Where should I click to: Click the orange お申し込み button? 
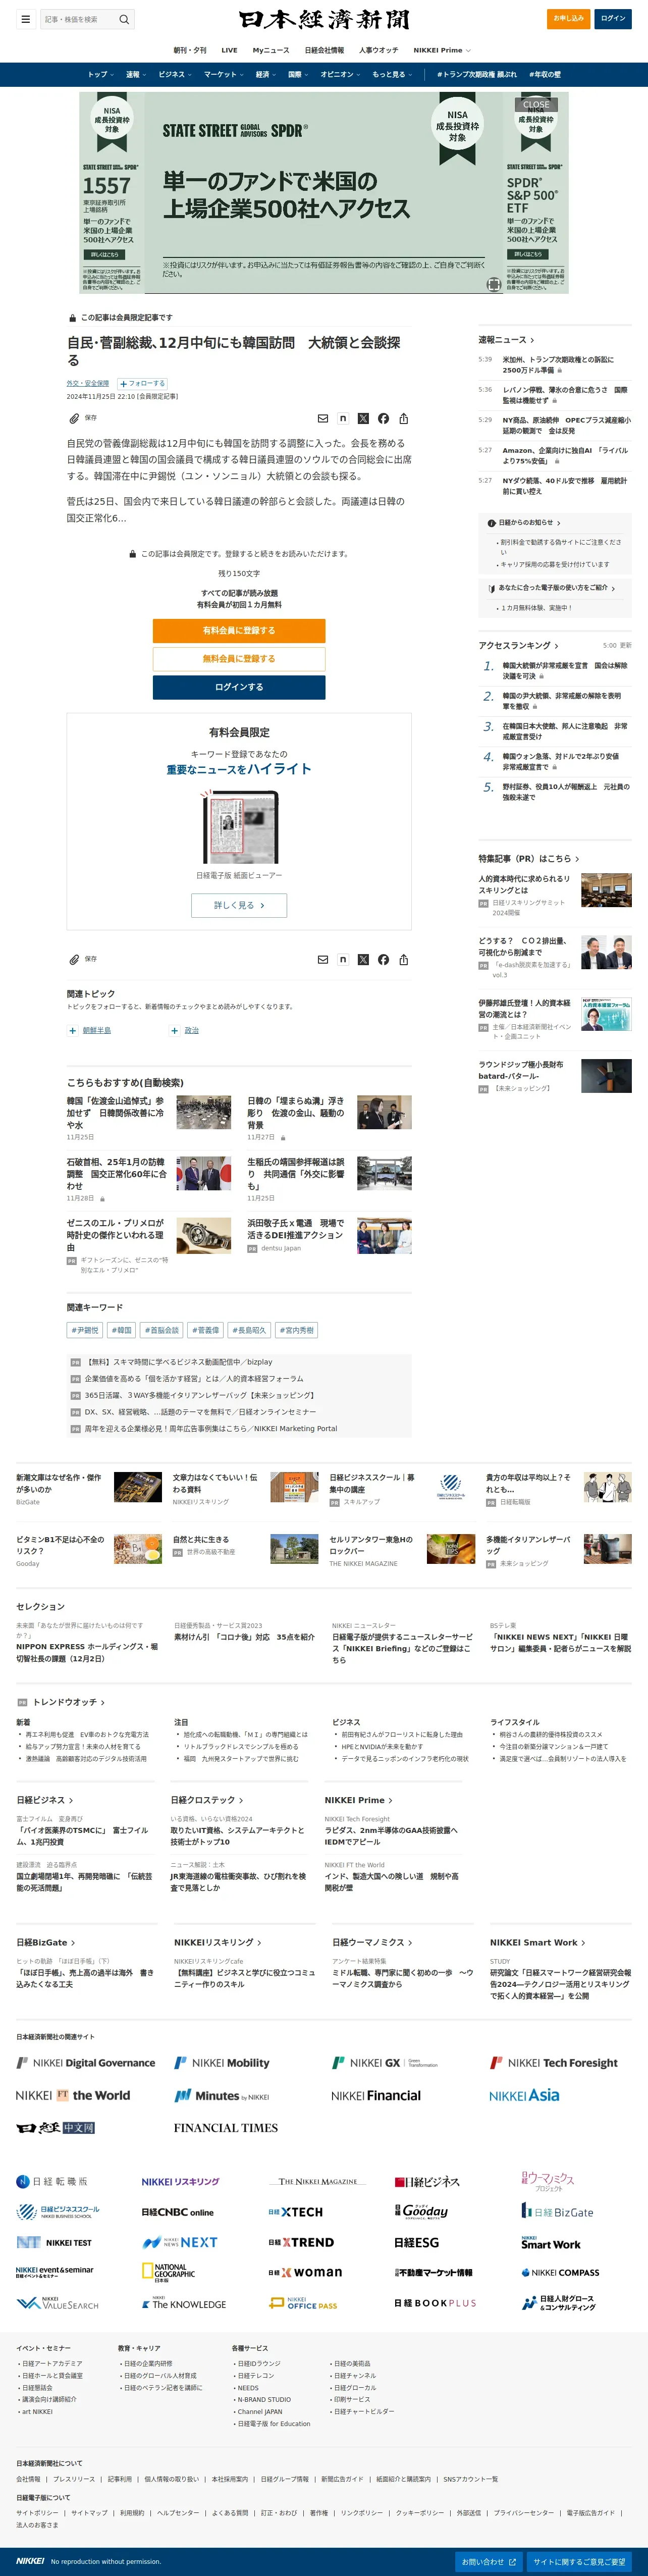point(569,18)
